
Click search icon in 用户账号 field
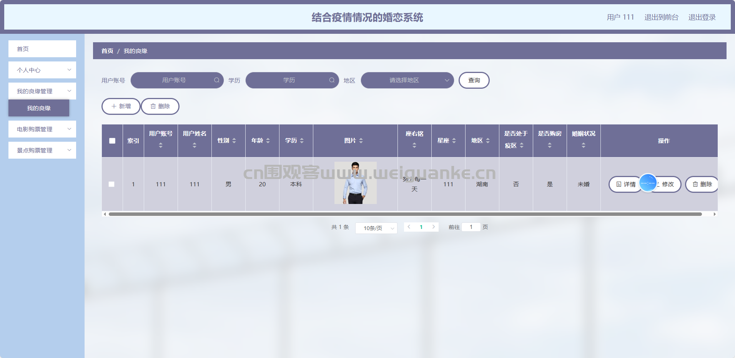pyautogui.click(x=216, y=80)
